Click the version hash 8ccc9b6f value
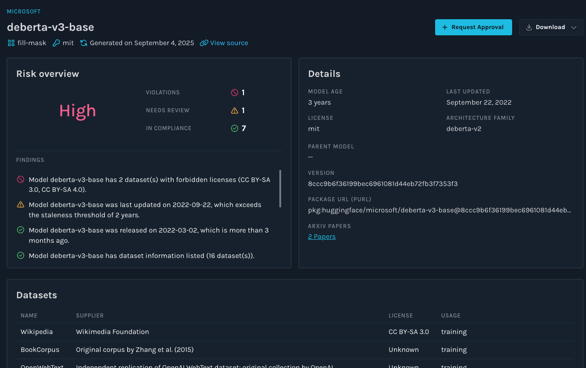This screenshot has height=368, width=586. (383, 184)
